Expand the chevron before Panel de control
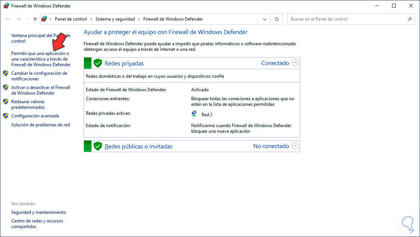 coord(50,19)
